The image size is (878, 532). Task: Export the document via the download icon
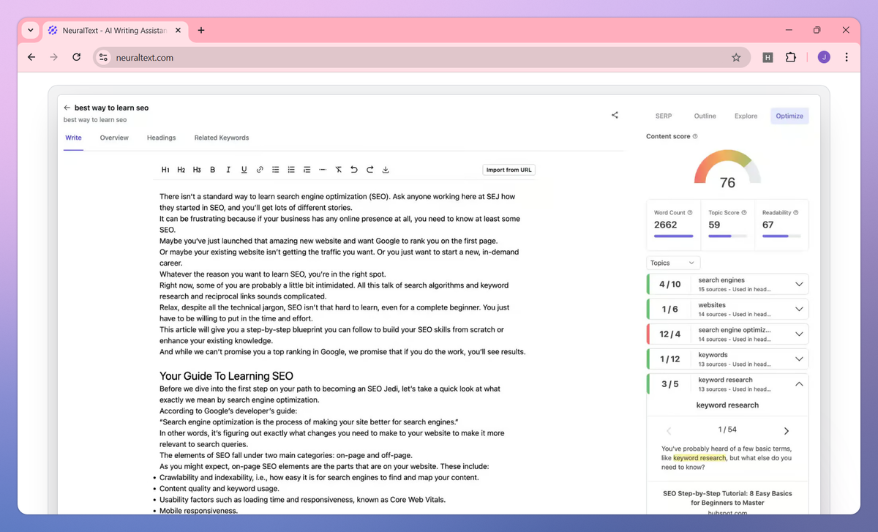pyautogui.click(x=386, y=169)
